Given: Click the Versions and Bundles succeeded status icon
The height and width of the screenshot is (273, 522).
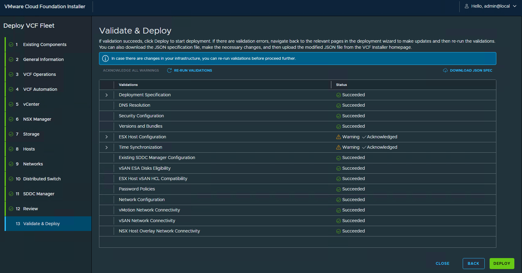Looking at the screenshot, I should [x=339, y=126].
